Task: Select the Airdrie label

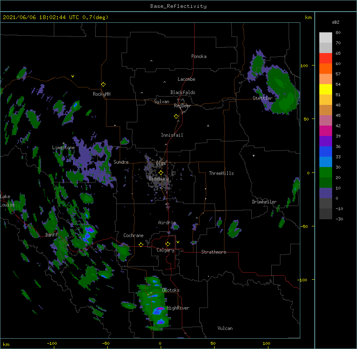Action: [x=167, y=223]
